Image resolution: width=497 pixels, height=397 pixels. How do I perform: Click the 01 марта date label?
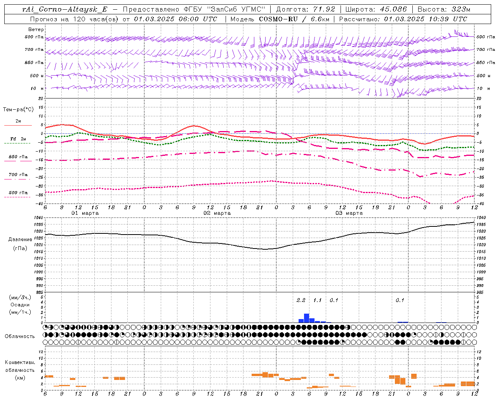click(85, 213)
